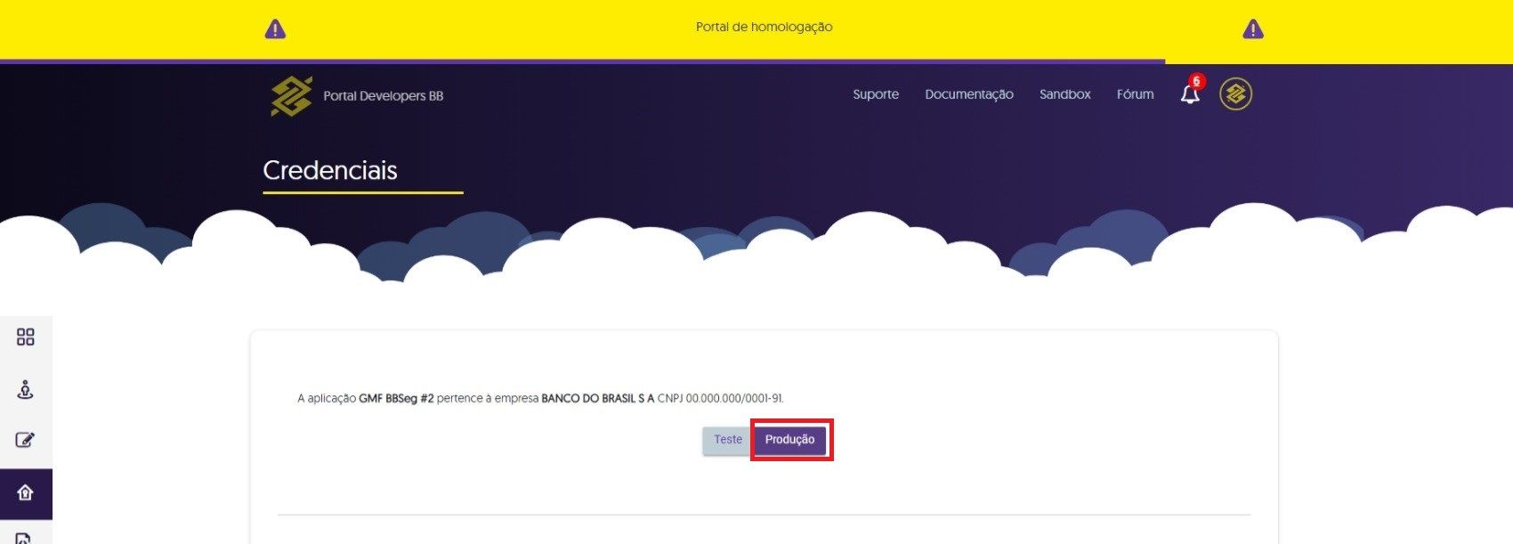Click the red notification count badge
This screenshot has height=544, width=1513.
tap(1197, 81)
